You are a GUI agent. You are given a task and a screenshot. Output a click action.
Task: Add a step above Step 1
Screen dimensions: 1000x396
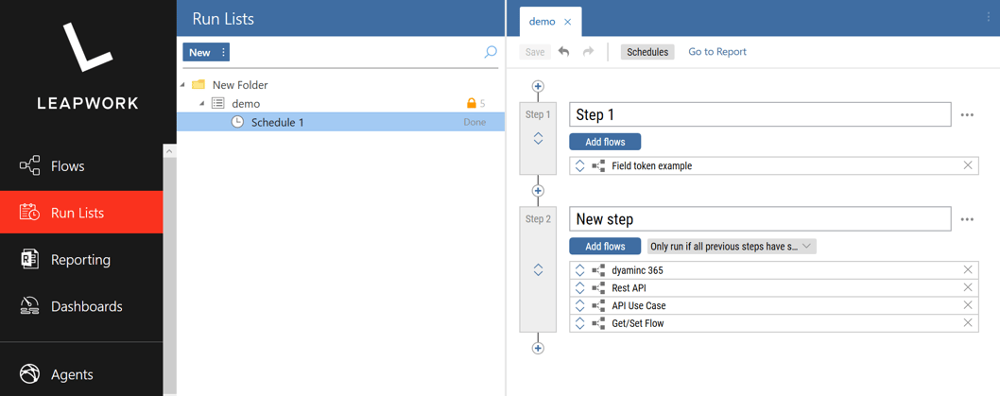pyautogui.click(x=538, y=86)
